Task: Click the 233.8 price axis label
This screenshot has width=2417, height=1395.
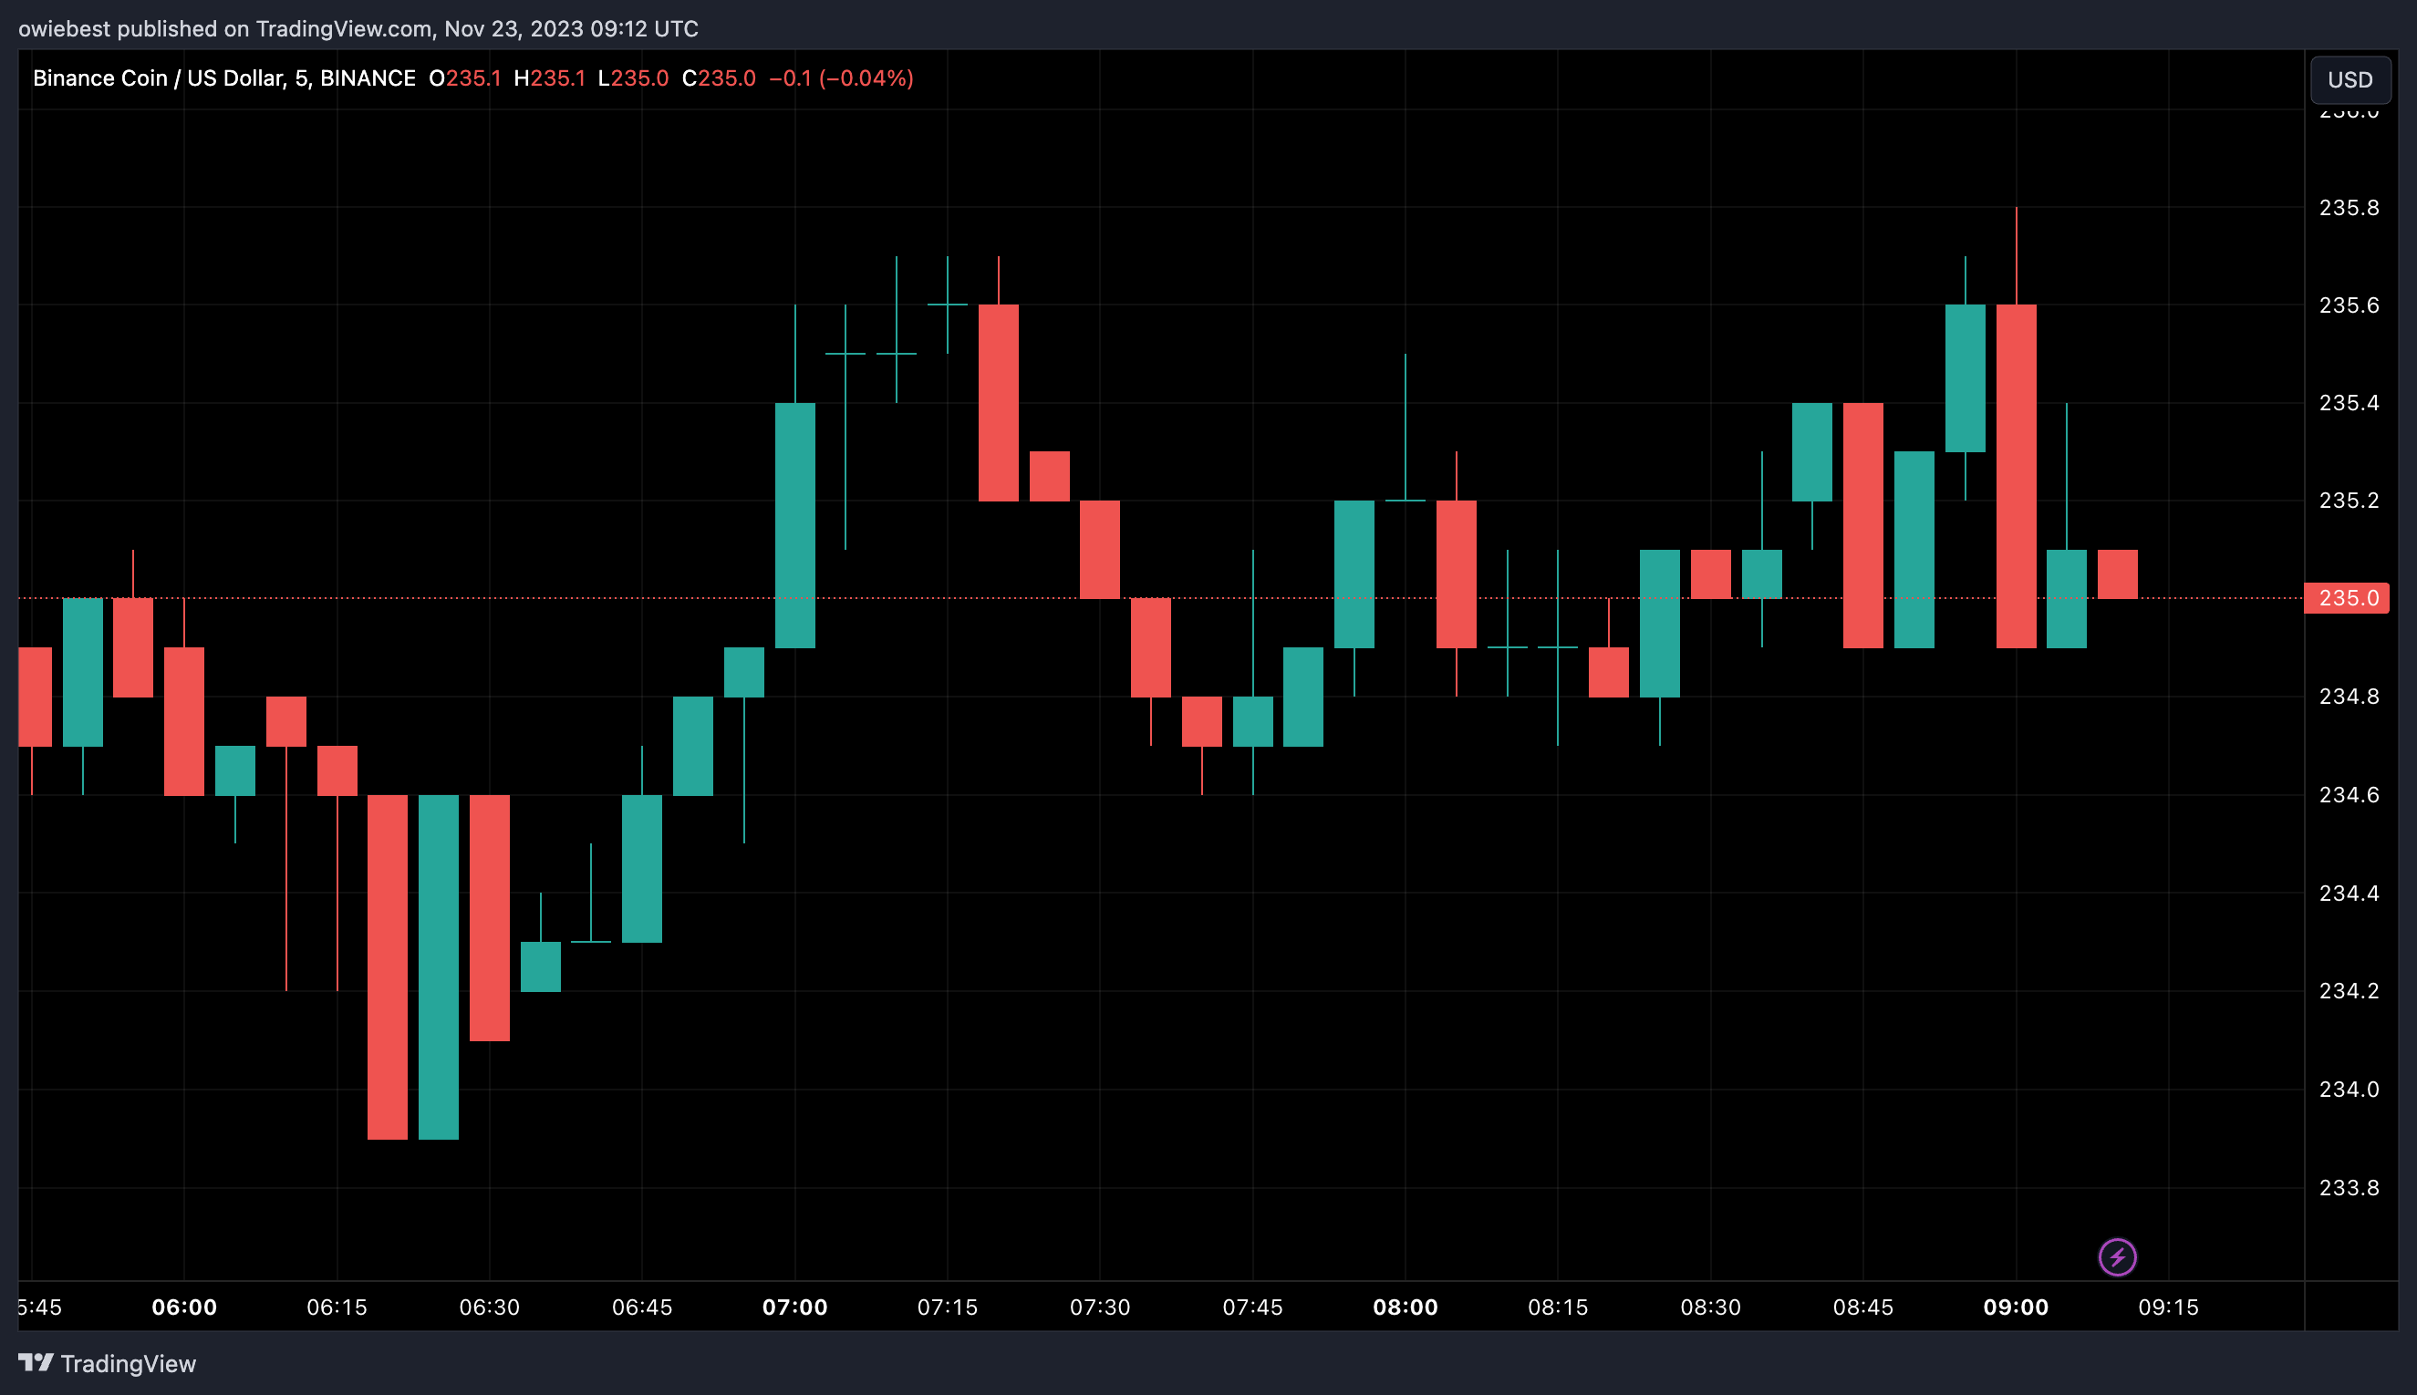Action: tap(2348, 1188)
